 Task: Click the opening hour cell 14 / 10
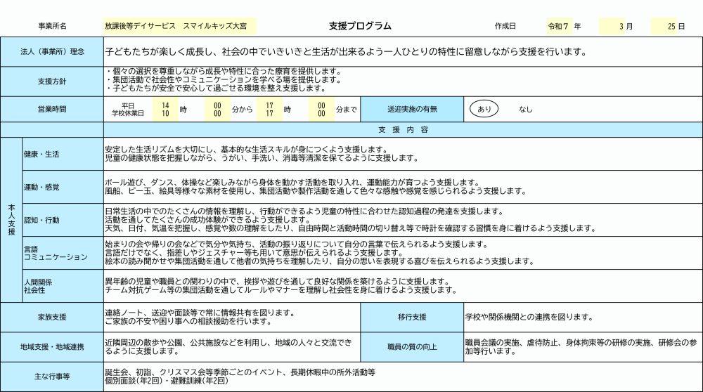tap(165, 110)
